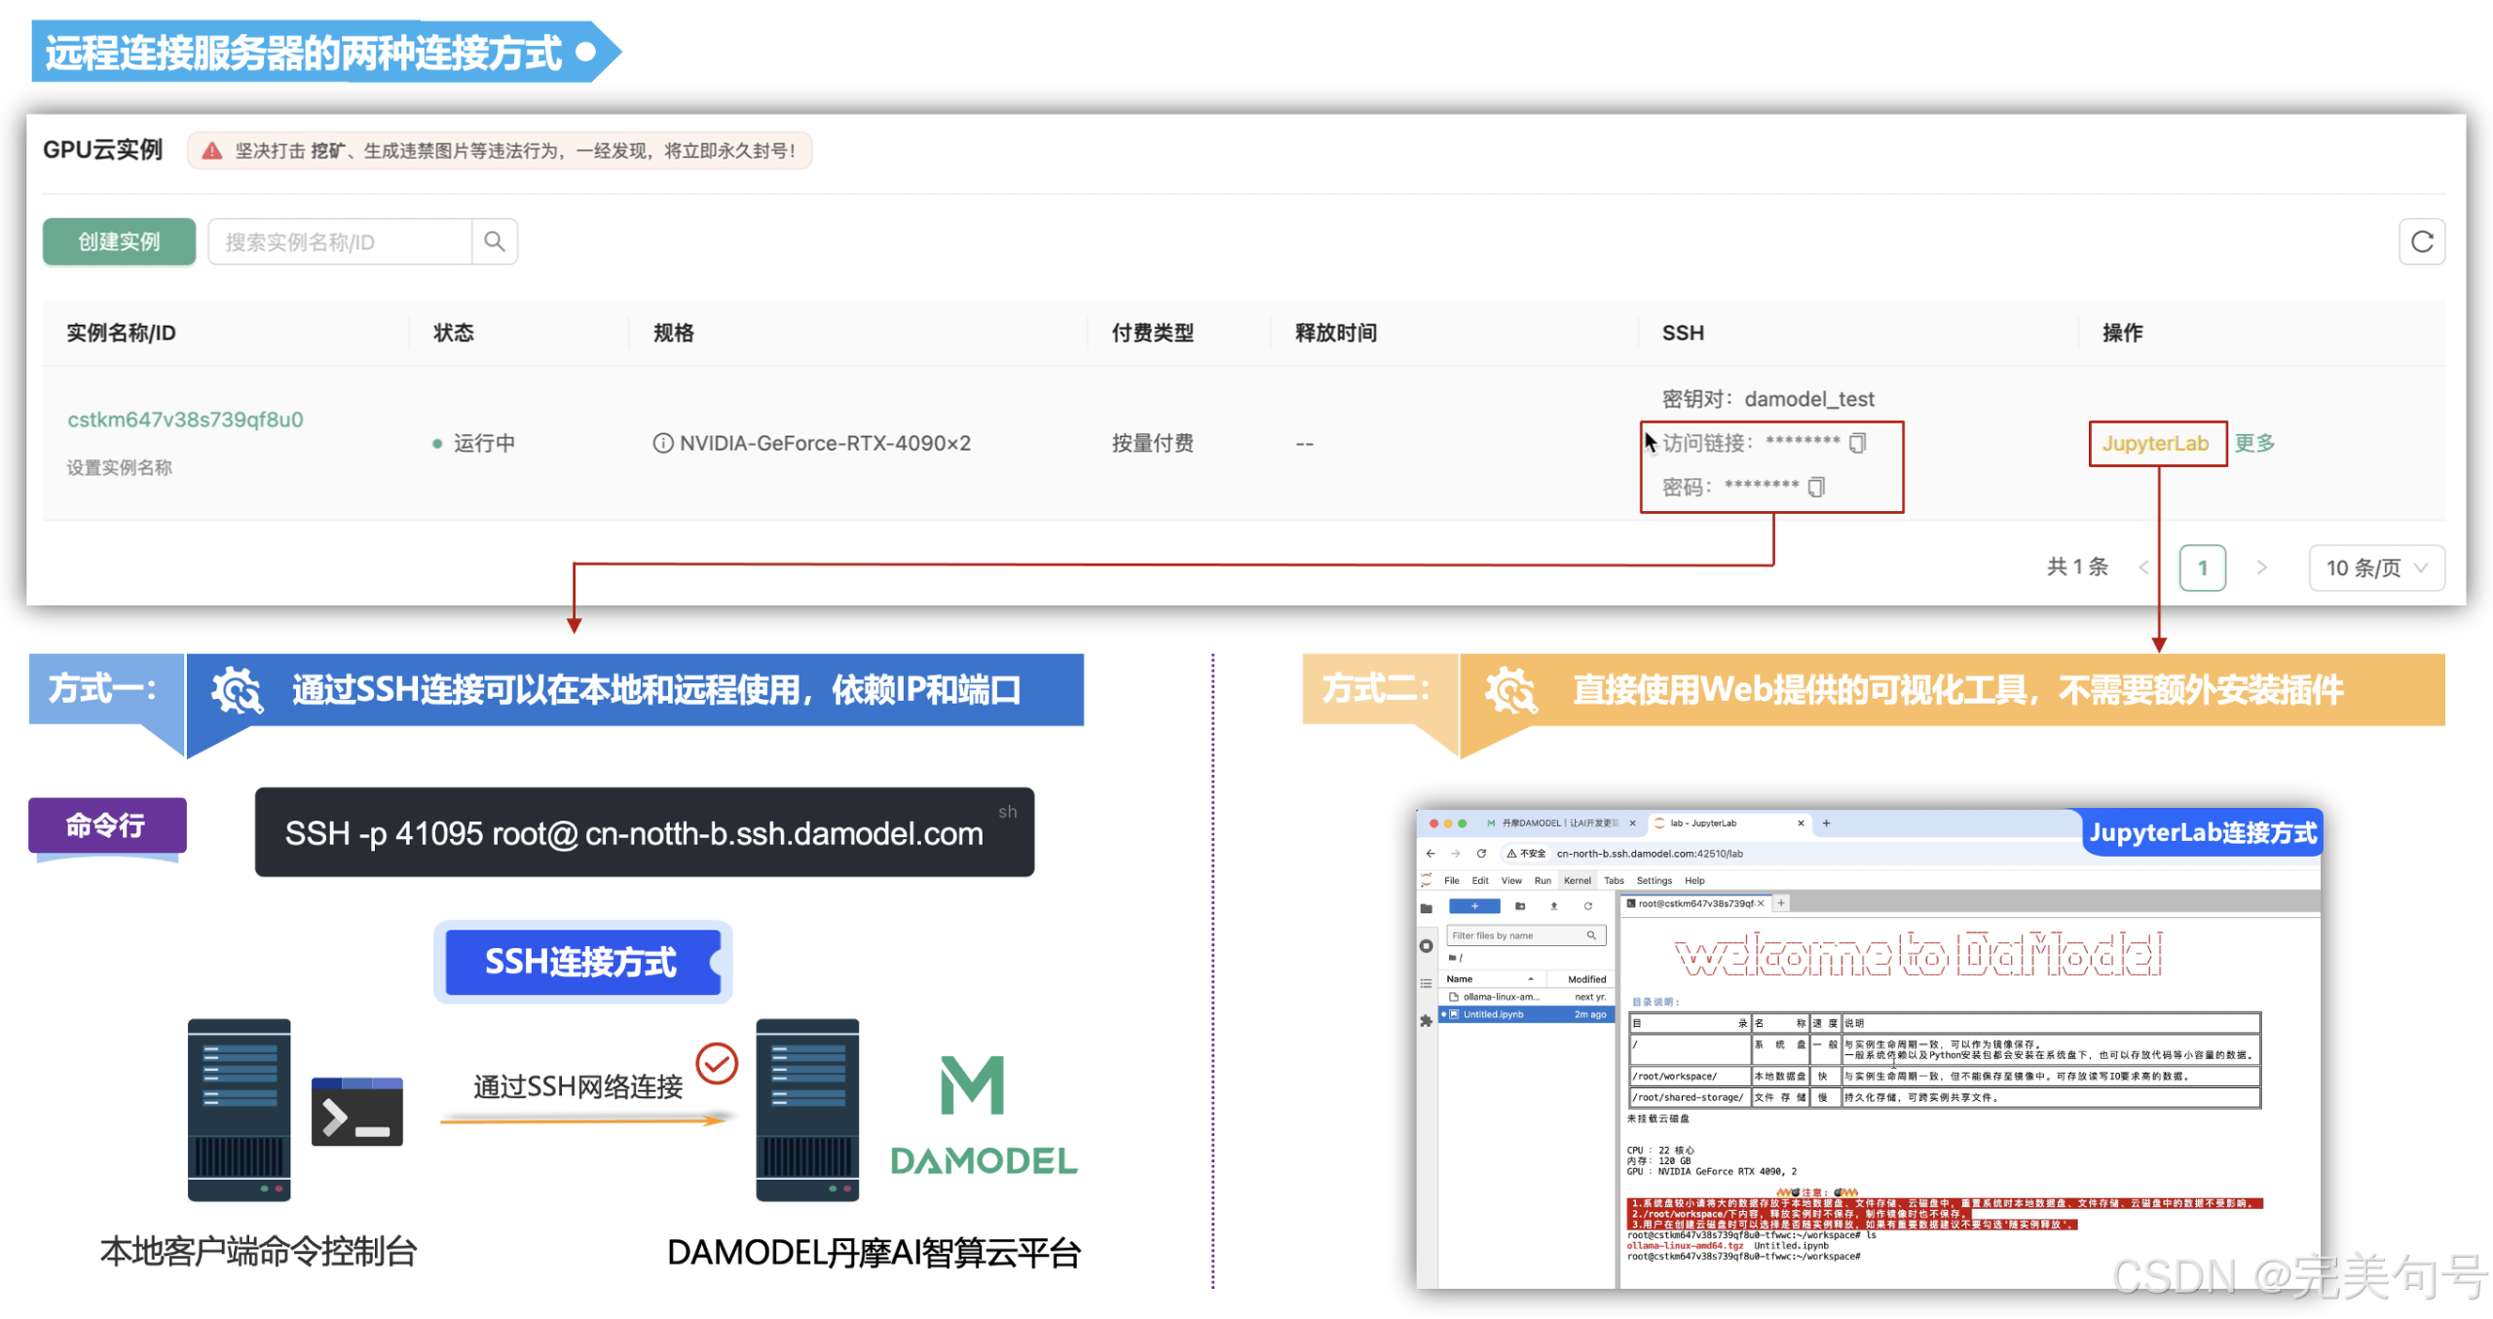Screen dimensions: 2493x1319
Task: Open the 10 条/页 page size dropdown
Action: 2376,568
